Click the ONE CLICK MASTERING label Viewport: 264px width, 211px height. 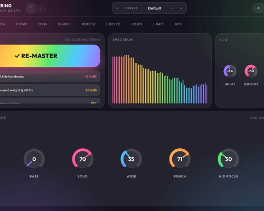(x=82, y=40)
